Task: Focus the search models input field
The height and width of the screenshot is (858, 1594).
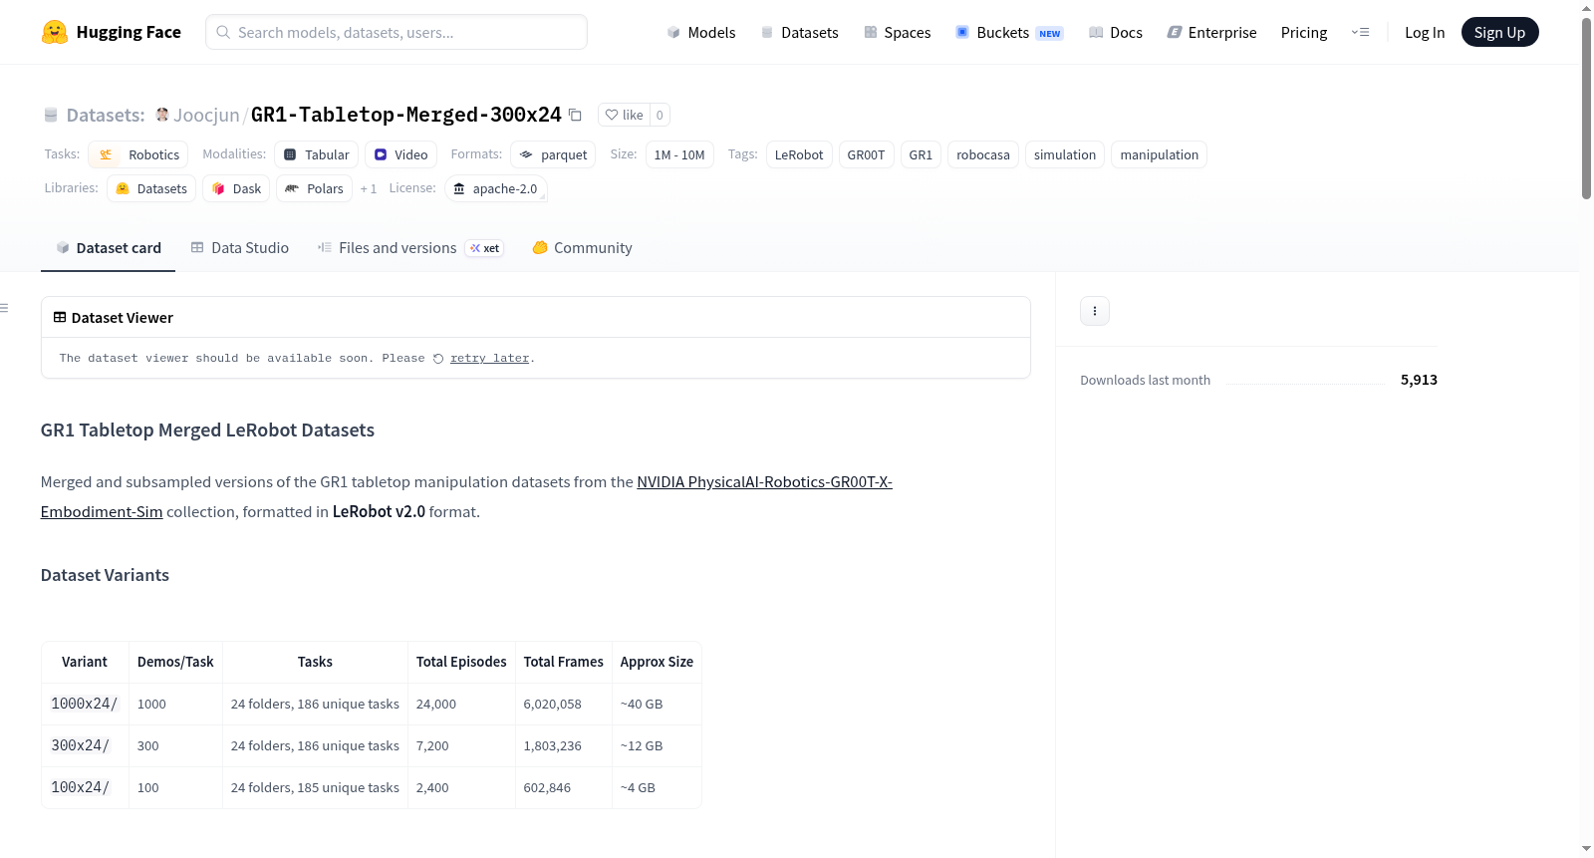Action: (397, 32)
